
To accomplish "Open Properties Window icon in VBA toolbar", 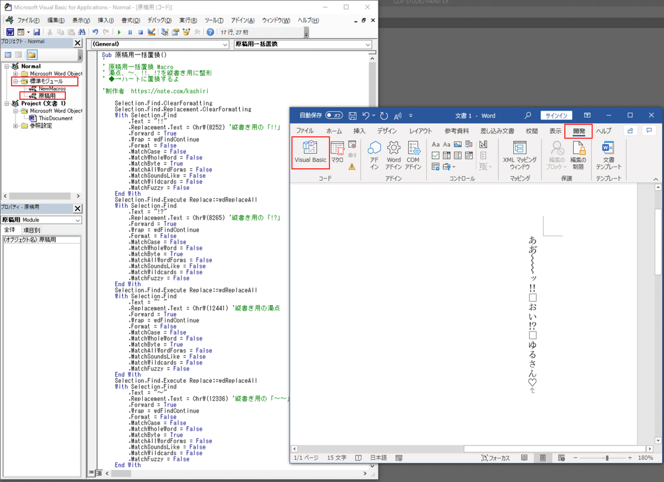I will coord(175,32).
